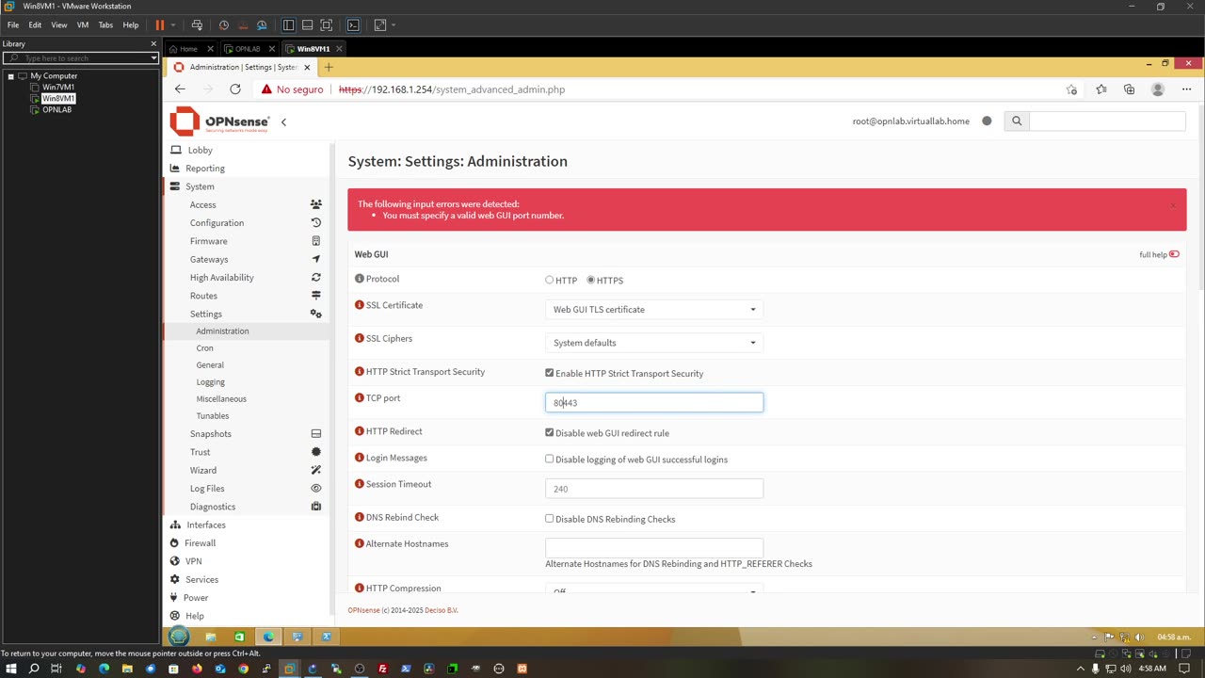1205x678 pixels.
Task: Toggle Disable web GUI redirect rule checkbox
Action: (550, 432)
